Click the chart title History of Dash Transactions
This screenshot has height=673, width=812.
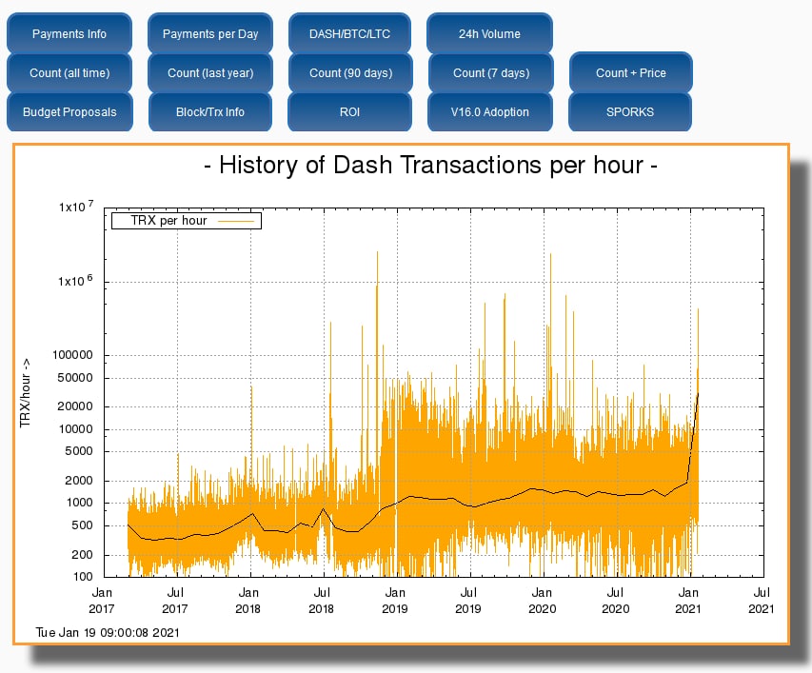431,165
